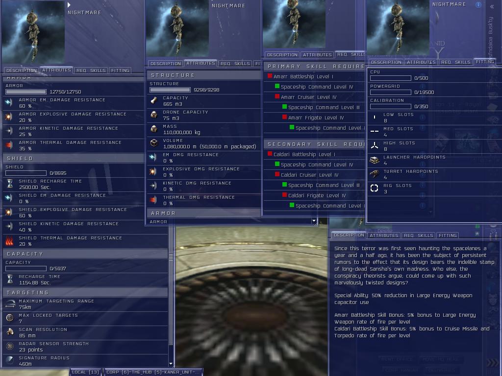Click the Structure 9298/9298 bar
This screenshot has width=502, height=376.
pyautogui.click(x=170, y=90)
